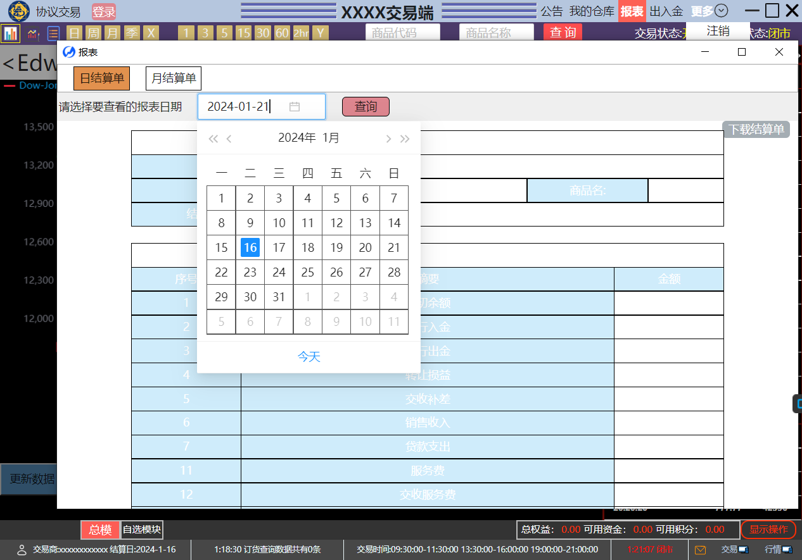Click 下载结算单 download button

pyautogui.click(x=756, y=129)
